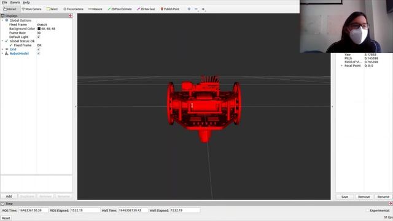393x221 pixels.
Task: Select the 'Grid' display row label
Action: click(13, 49)
